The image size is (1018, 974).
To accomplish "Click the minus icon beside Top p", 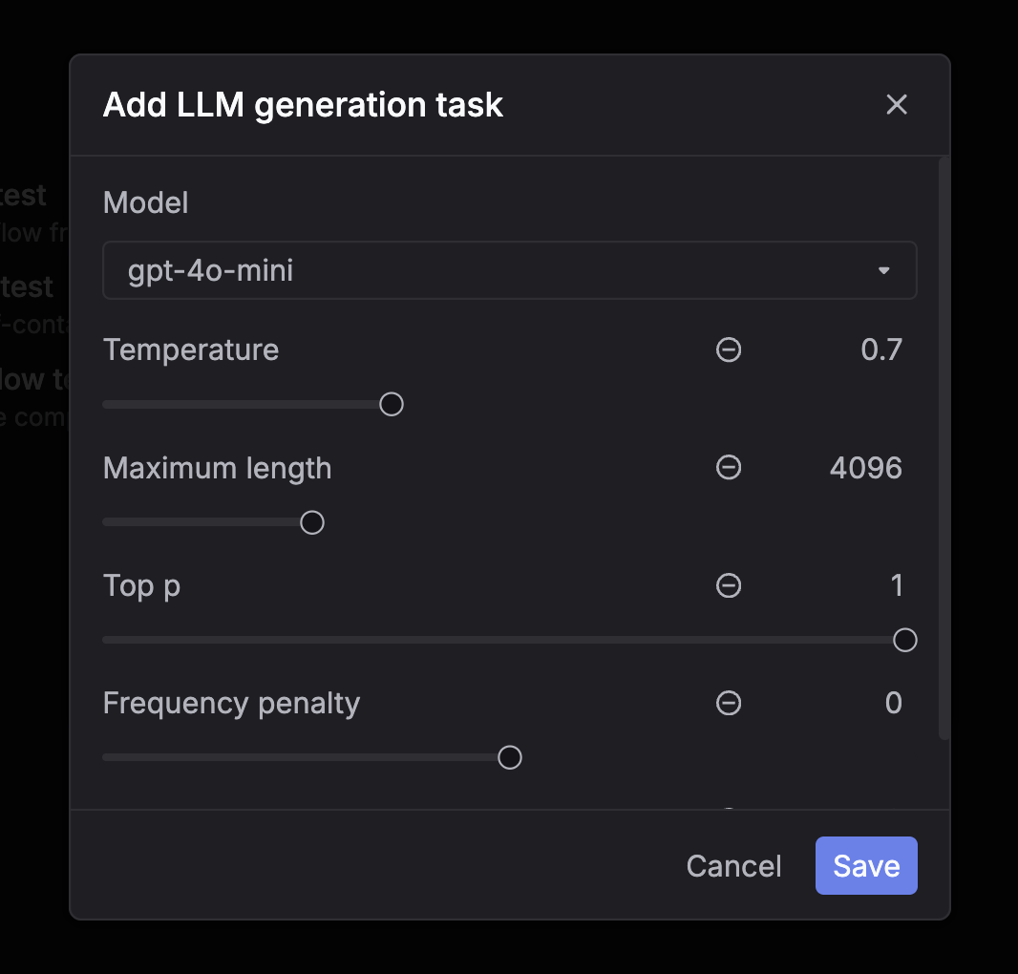I will (729, 585).
